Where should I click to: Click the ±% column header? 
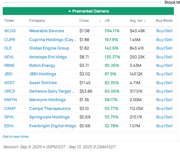107,21
